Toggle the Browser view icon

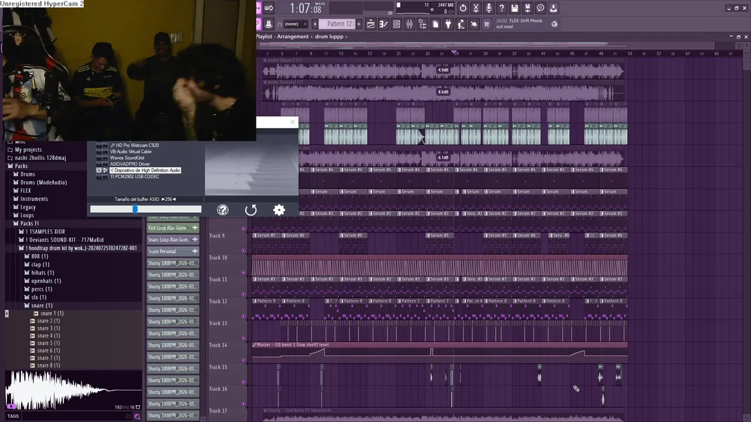tap(422, 24)
